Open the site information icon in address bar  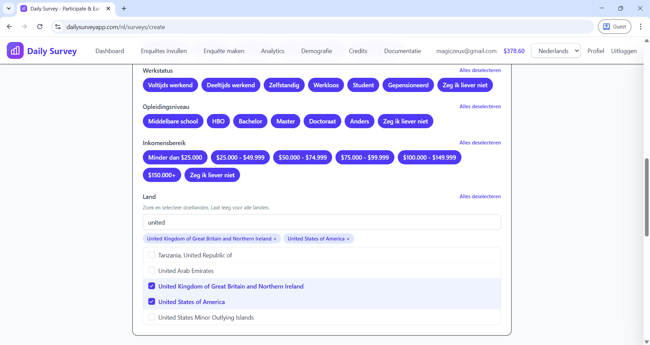click(x=58, y=27)
